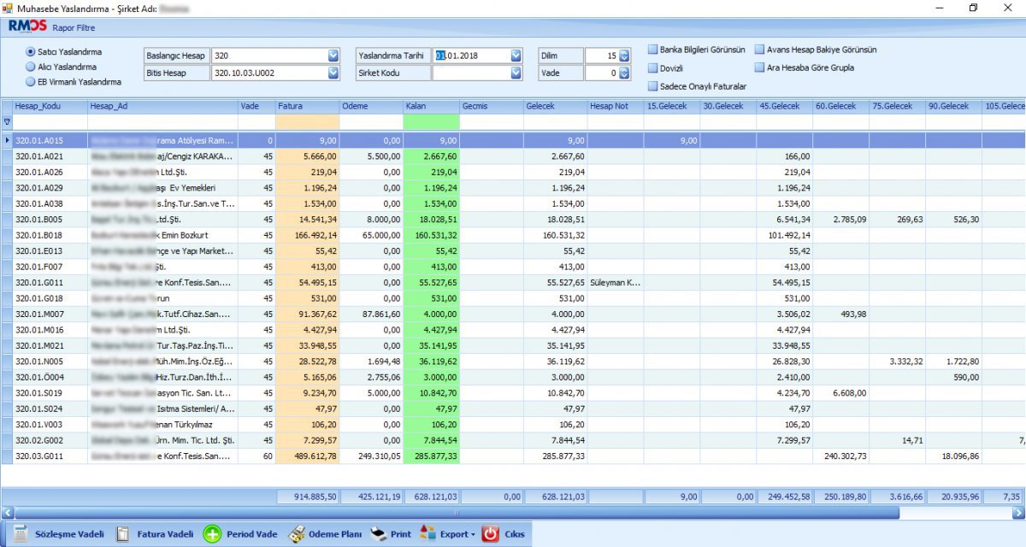Click the Vade spinner in the filter panel
The height and width of the screenshot is (547, 1026).
point(624,74)
